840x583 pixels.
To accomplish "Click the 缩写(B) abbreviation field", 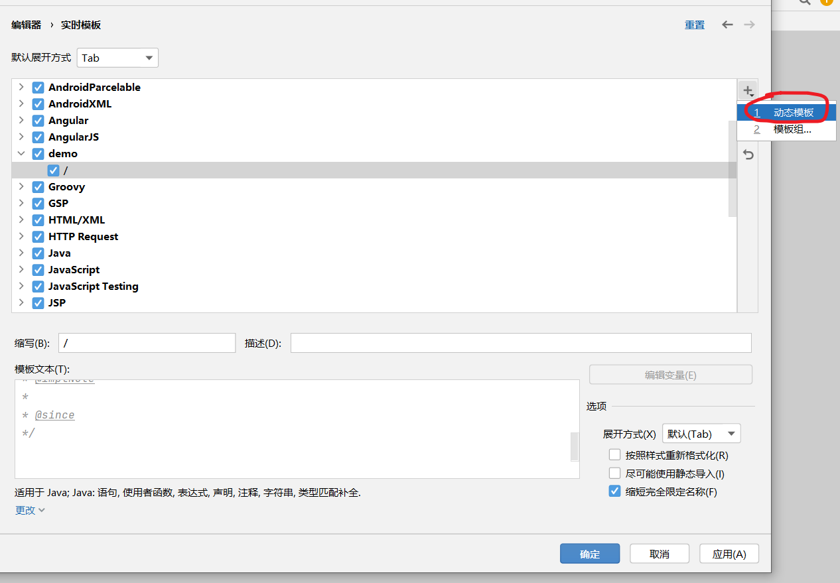I will coord(147,343).
